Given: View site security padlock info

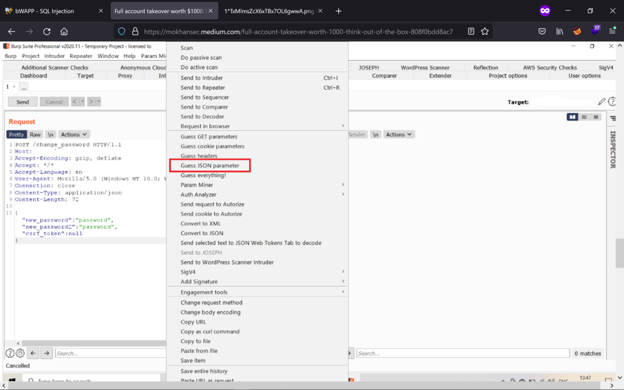Looking at the screenshot, I should click(135, 31).
